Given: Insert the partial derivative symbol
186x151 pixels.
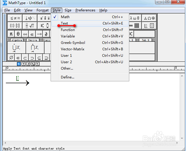Looking at the screenshot, I should coord(46,34).
